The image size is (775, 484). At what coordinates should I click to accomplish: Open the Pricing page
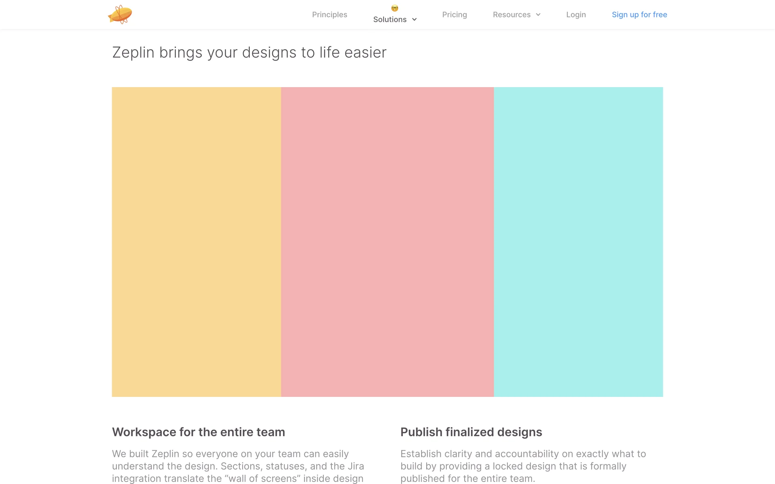[454, 15]
